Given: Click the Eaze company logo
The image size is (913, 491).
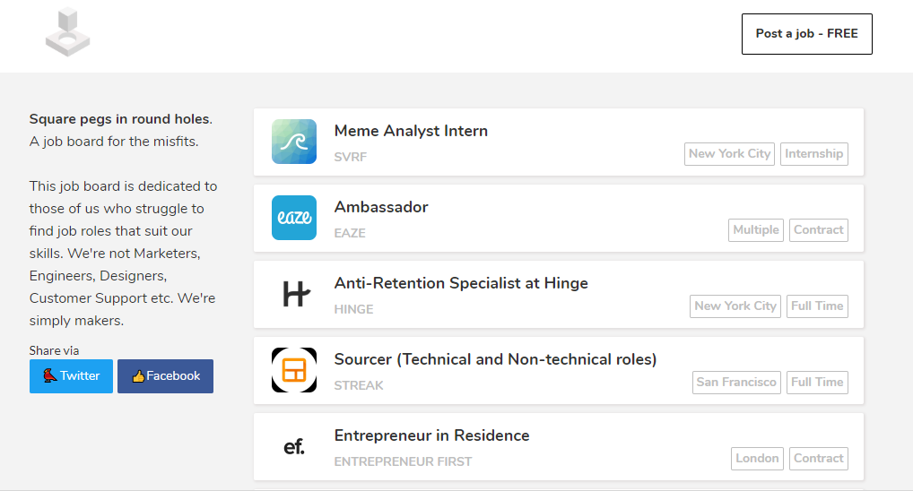Looking at the screenshot, I should [294, 218].
